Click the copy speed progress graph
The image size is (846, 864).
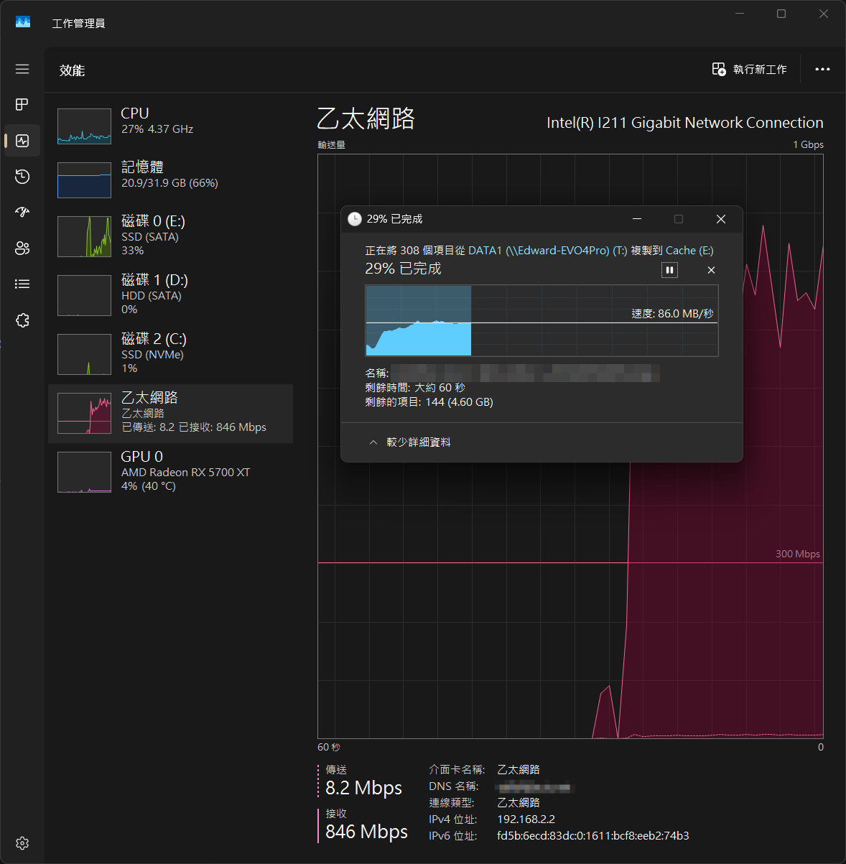click(541, 320)
